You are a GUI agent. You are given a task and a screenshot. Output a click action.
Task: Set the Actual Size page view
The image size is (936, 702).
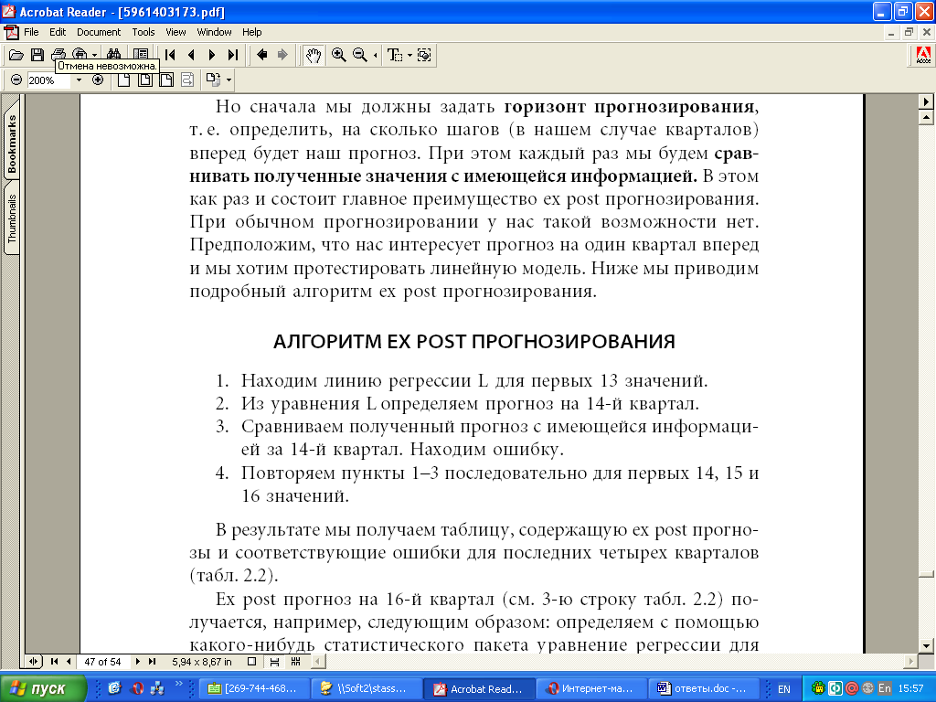[x=123, y=80]
